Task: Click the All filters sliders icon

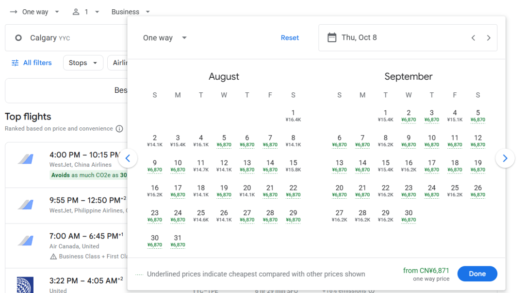Action: pos(15,63)
